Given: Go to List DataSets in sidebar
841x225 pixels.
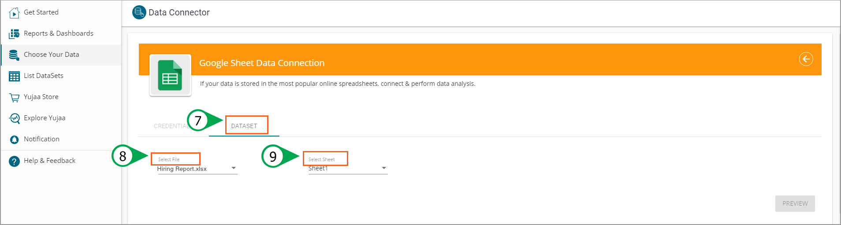Looking at the screenshot, I should (x=43, y=76).
